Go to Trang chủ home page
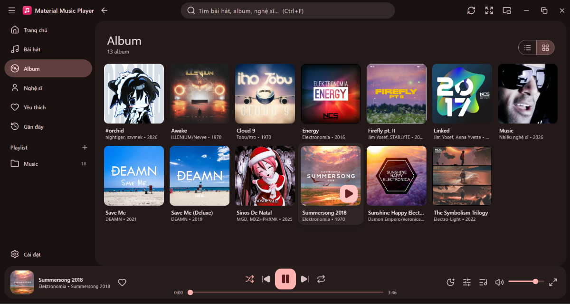Screen dimensions: 570x304 point(48,30)
